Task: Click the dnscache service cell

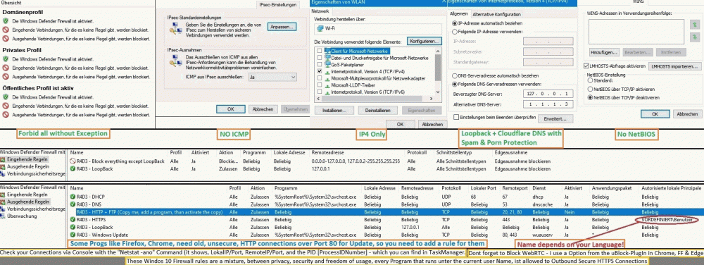Action: click(542, 204)
